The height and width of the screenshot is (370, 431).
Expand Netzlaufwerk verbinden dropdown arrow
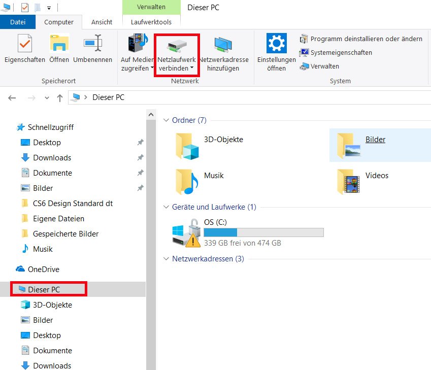(192, 69)
